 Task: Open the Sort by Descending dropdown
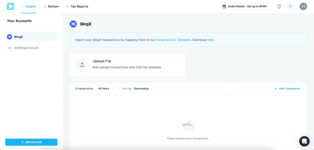[x=138, y=88]
